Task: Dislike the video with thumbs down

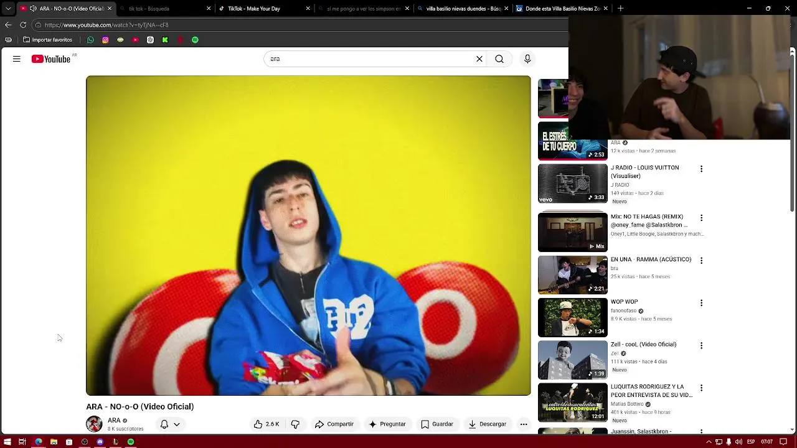Action: 295,424
